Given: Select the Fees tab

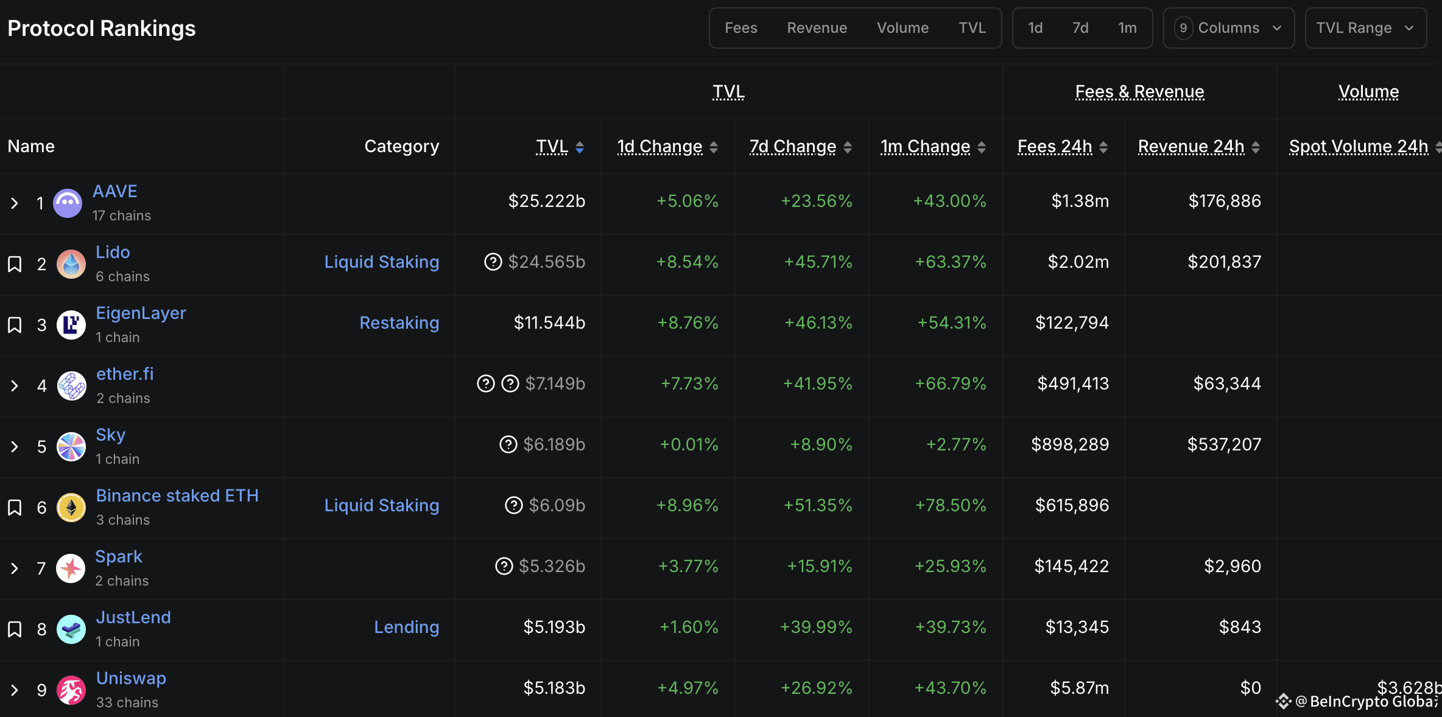Looking at the screenshot, I should click(741, 28).
